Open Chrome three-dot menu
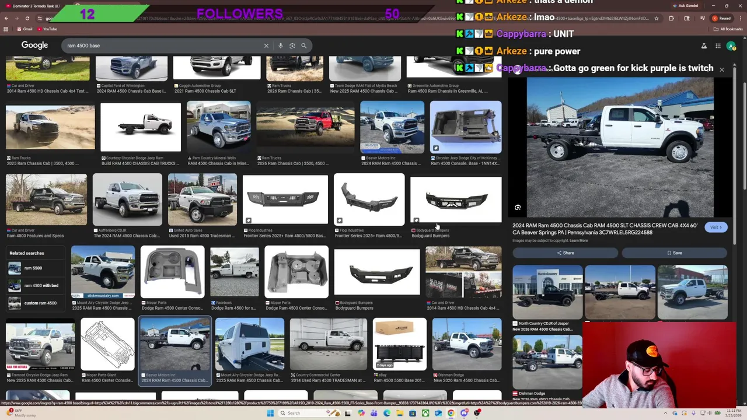Screen dimensions: 747x420 741,18
